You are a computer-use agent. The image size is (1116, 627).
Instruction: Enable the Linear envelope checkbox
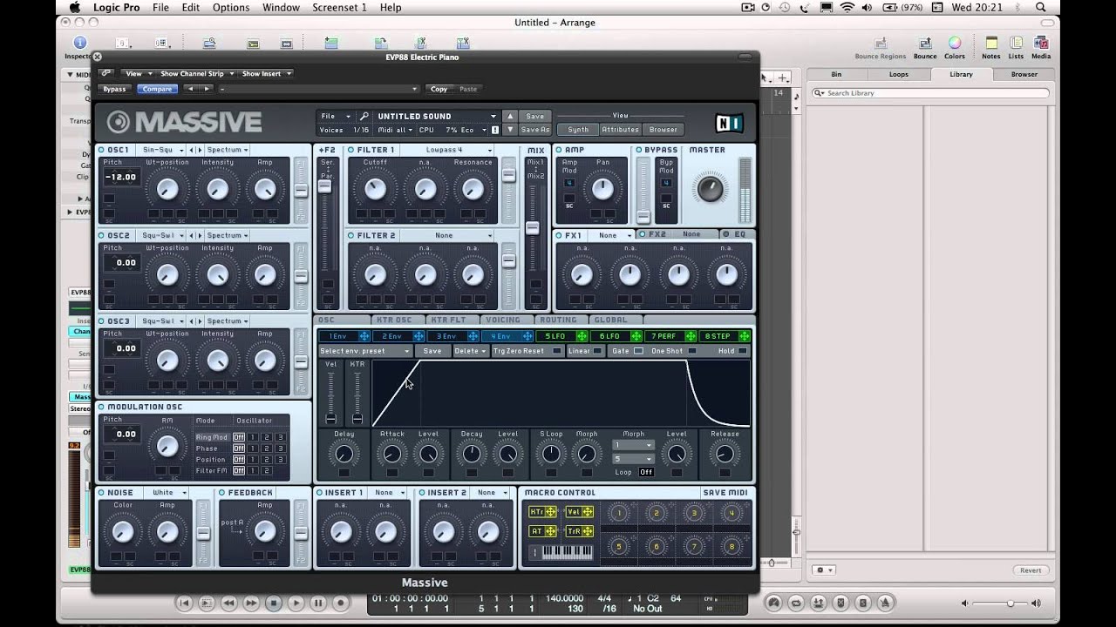click(597, 351)
